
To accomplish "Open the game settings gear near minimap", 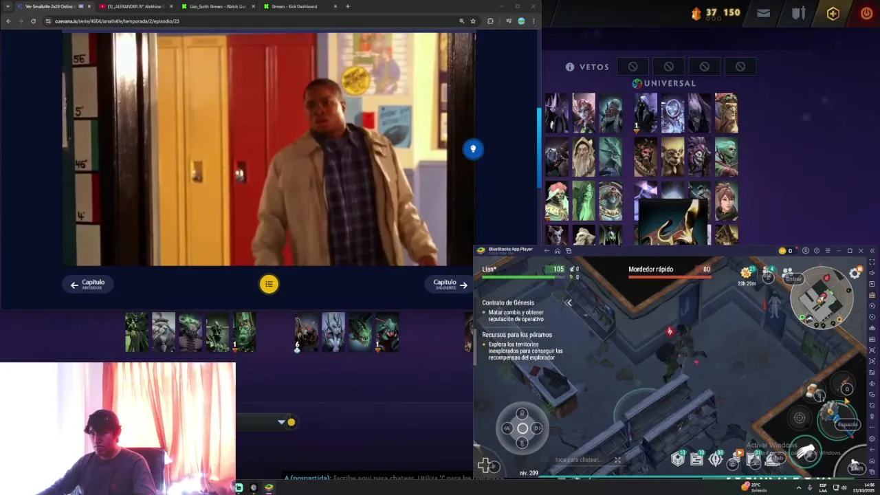I will (x=855, y=273).
